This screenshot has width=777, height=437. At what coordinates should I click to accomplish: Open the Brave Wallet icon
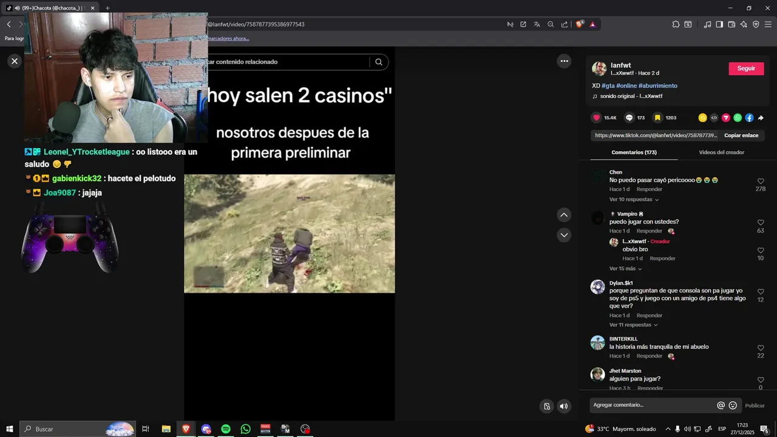731,24
